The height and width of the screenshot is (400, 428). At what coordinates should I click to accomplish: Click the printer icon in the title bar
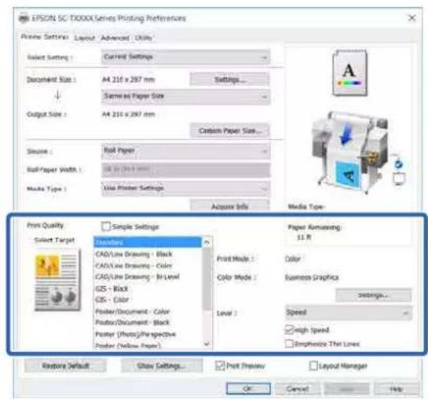point(24,18)
